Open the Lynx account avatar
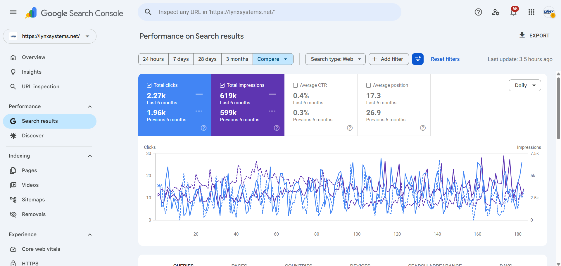This screenshot has width=561, height=266. coord(549,12)
